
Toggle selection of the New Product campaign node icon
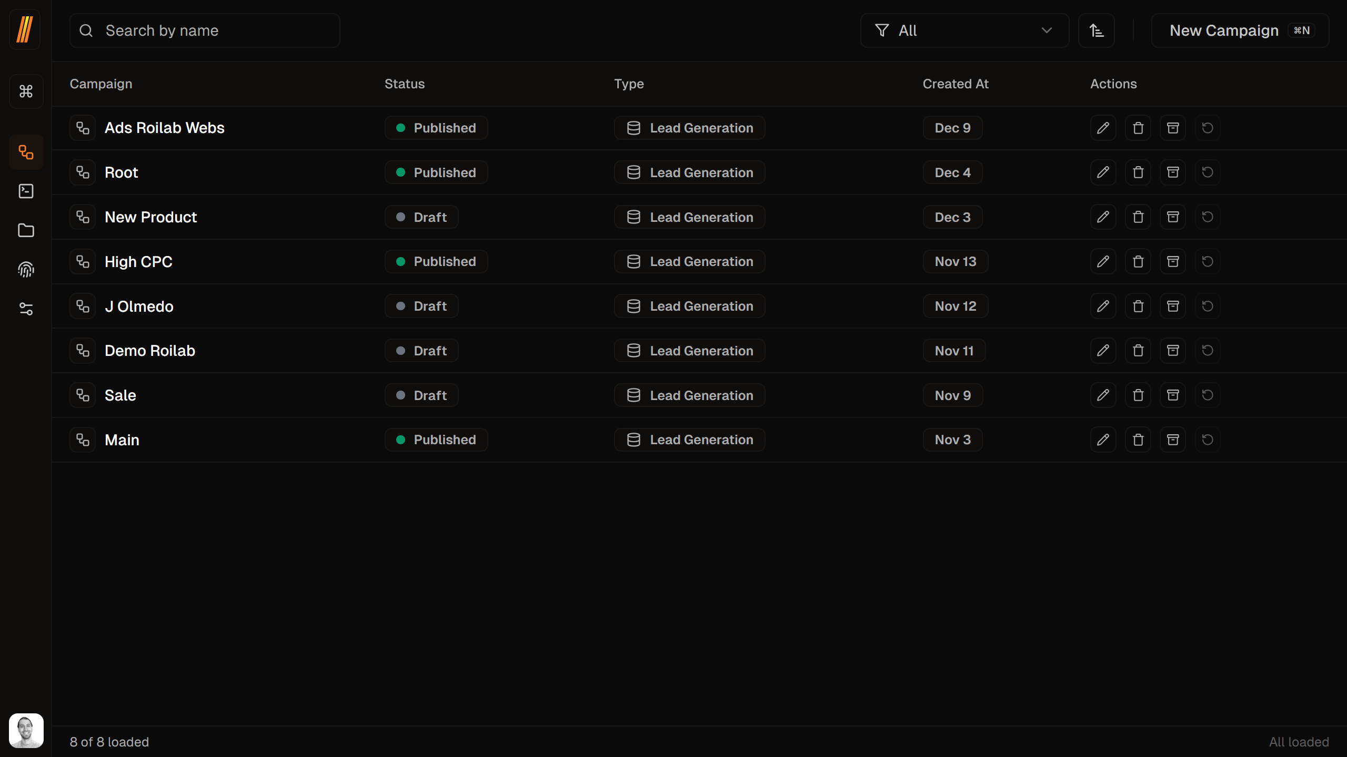(x=83, y=217)
